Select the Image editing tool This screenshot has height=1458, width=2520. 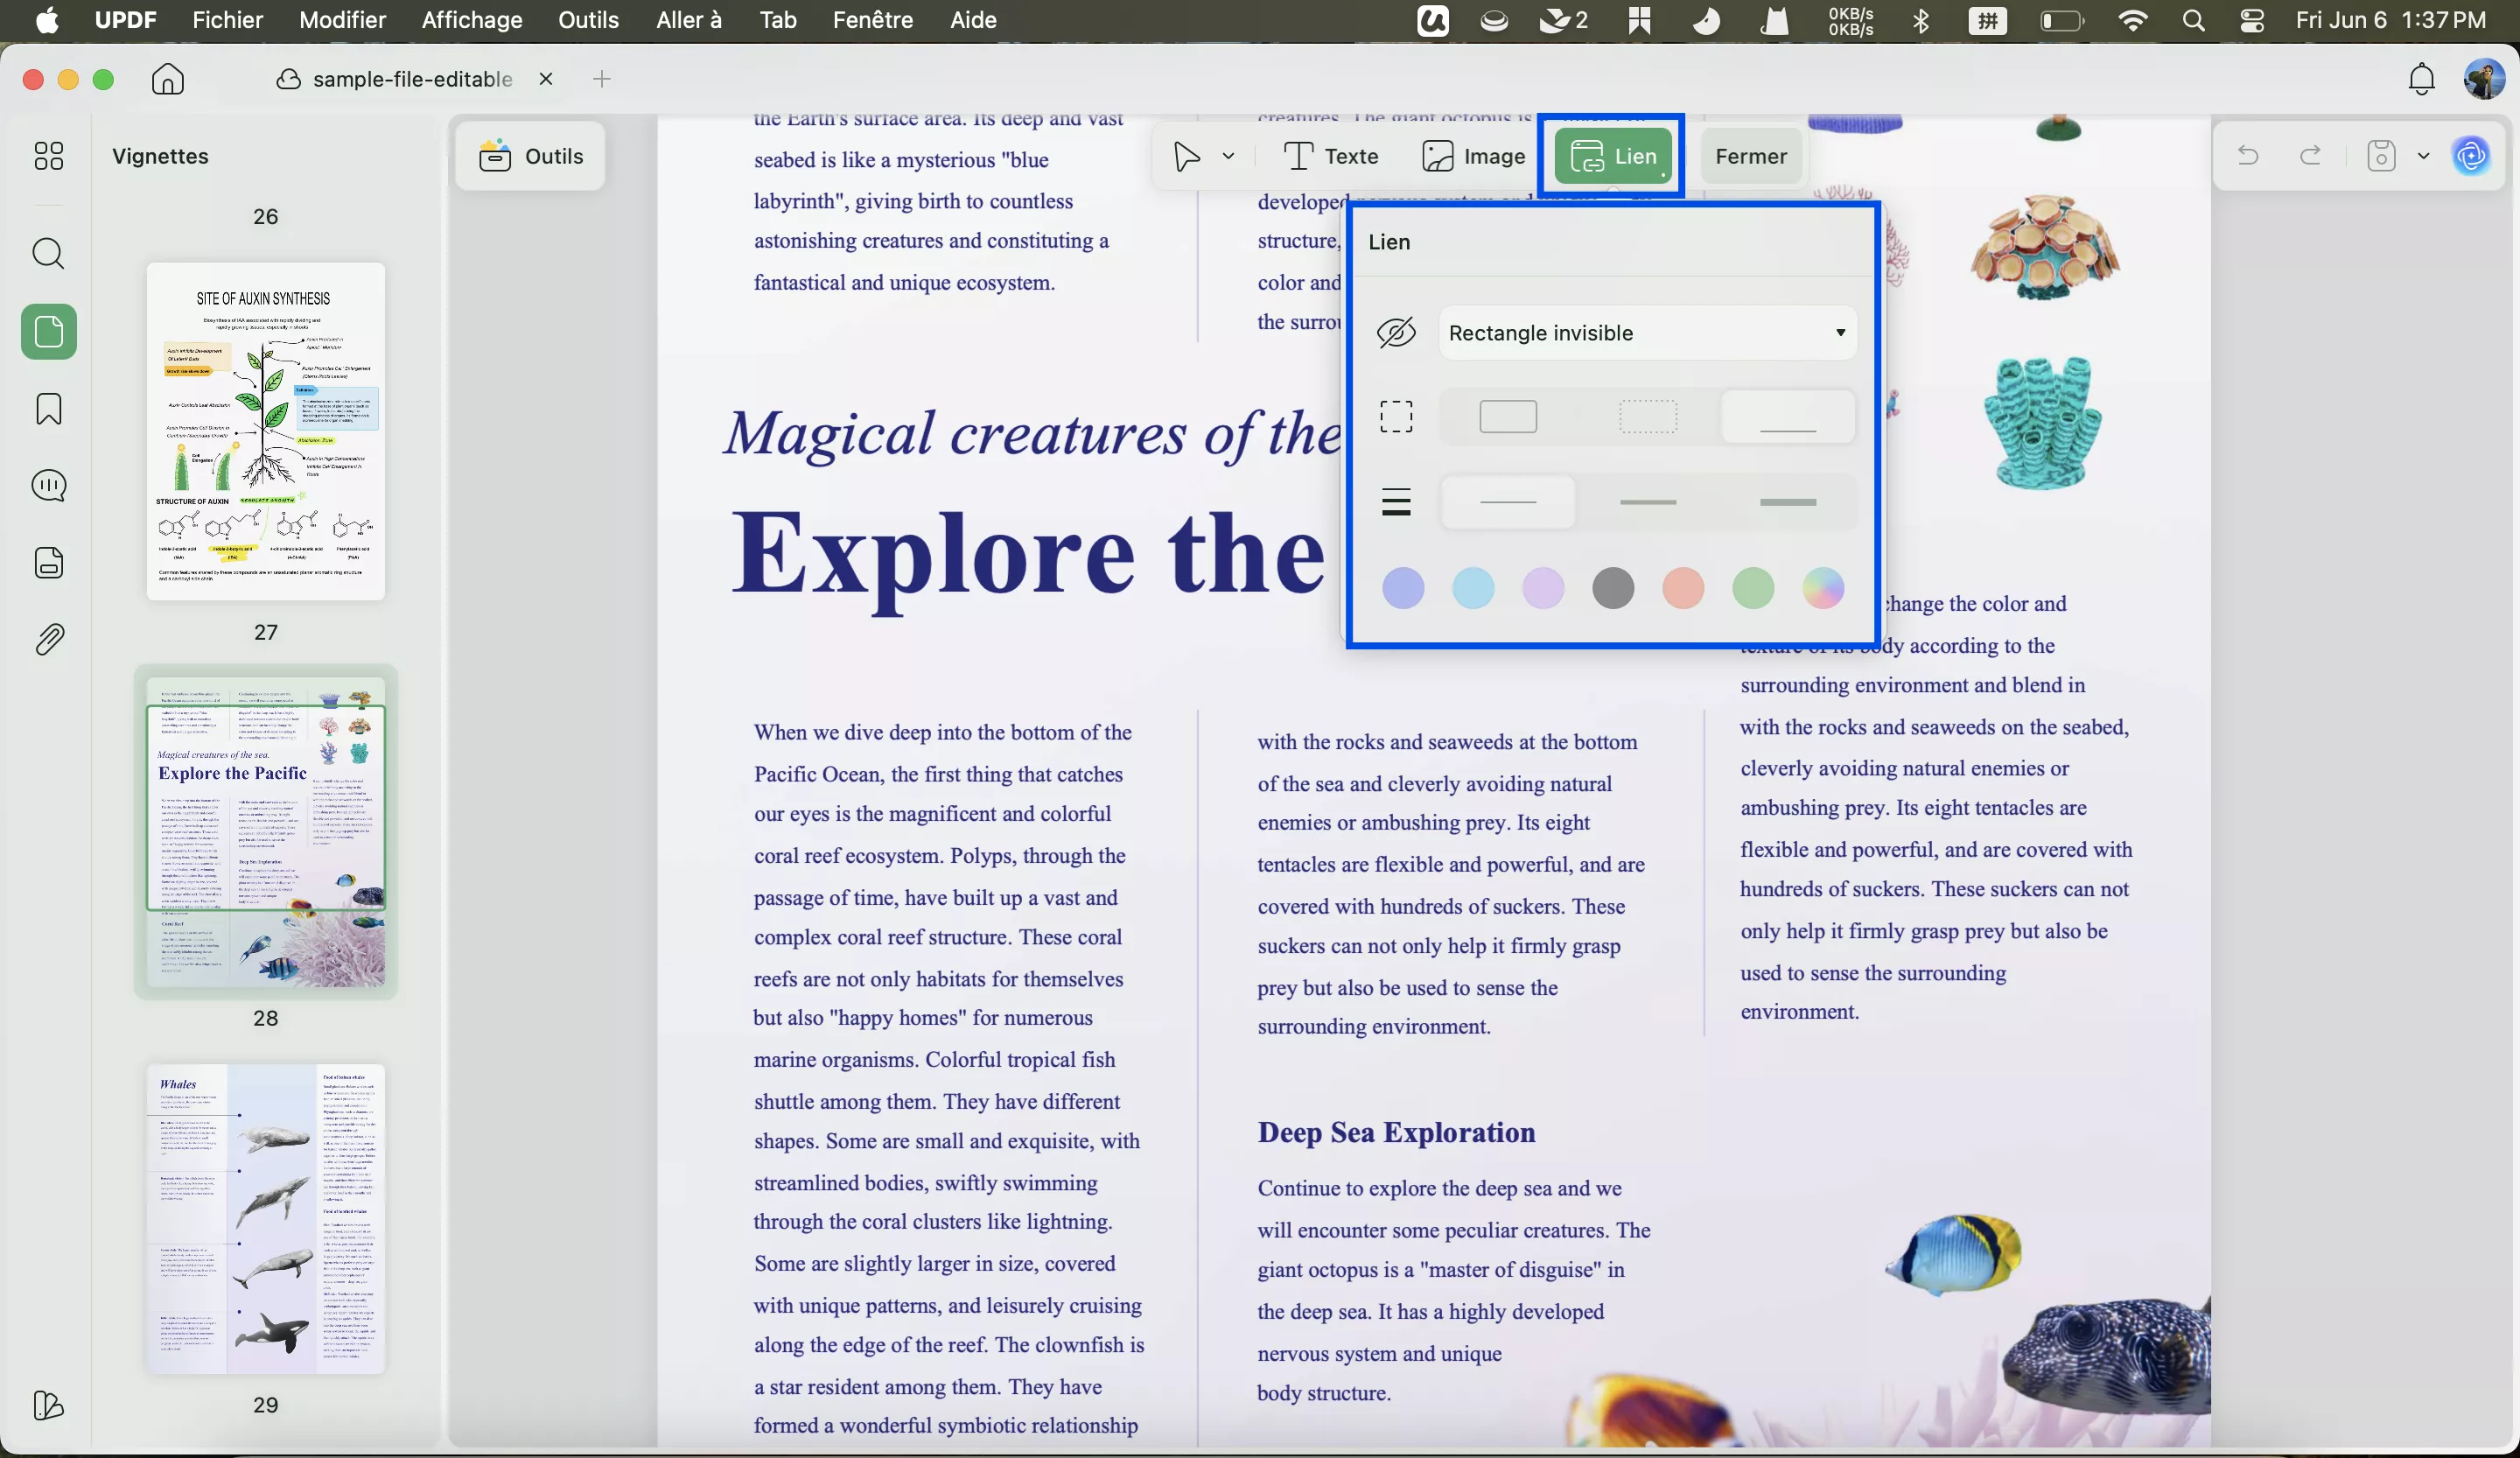(1474, 156)
